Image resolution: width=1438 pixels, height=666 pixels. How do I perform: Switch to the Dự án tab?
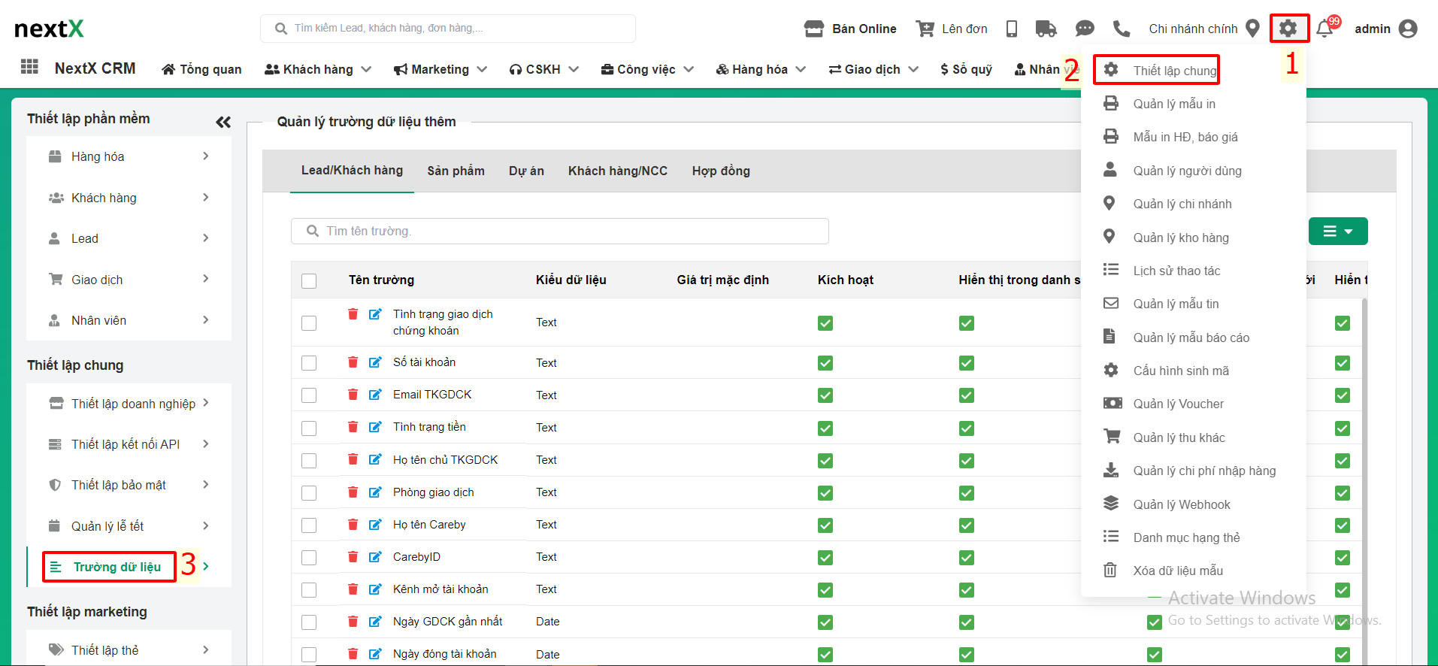[526, 171]
